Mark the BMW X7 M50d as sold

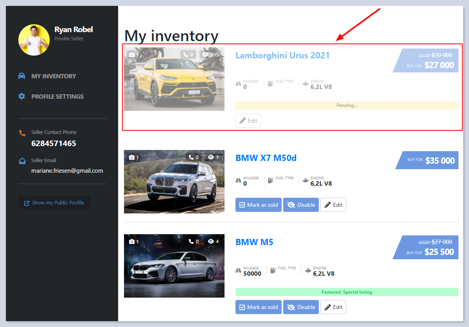point(258,205)
